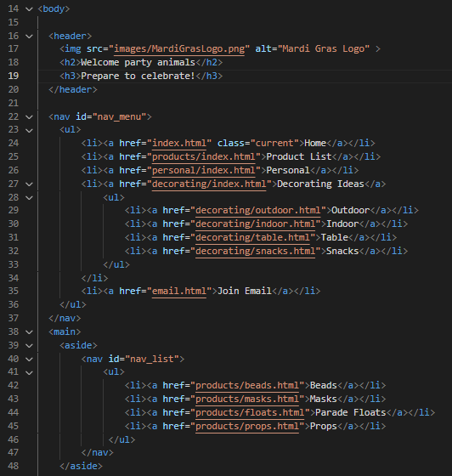
Task: Click the "Mardi Gras Logo" alt value
Action: (324, 49)
